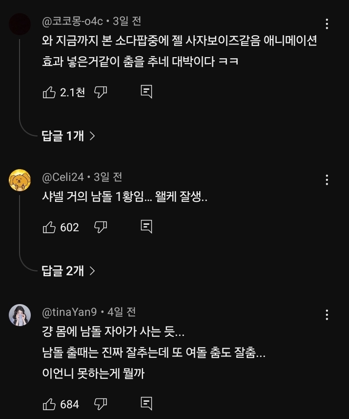Like the comment by @Celi24
The width and height of the screenshot is (349, 419).
pos(49,227)
